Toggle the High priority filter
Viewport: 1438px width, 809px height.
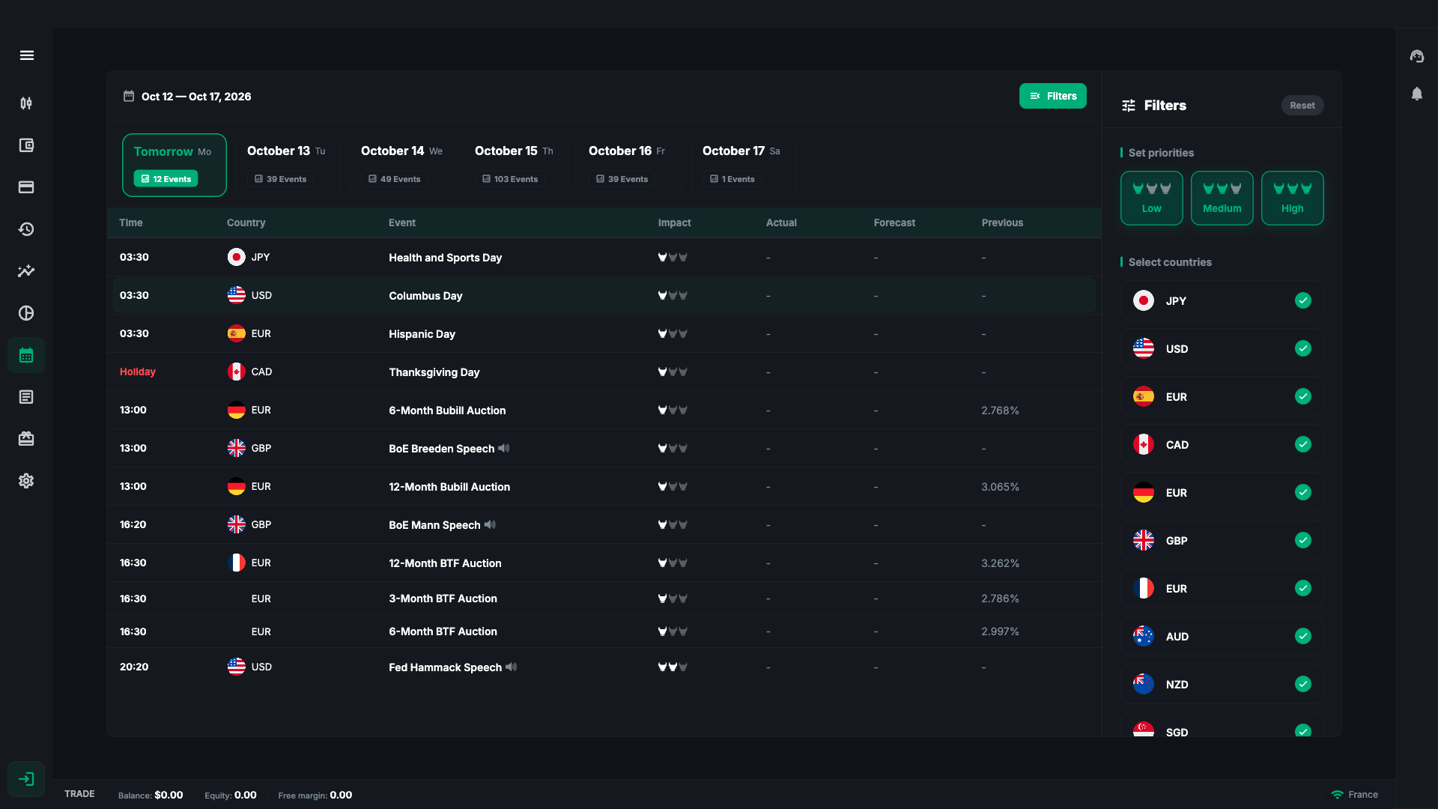pos(1293,198)
